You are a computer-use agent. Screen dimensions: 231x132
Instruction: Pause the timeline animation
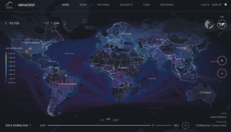tap(185, 125)
